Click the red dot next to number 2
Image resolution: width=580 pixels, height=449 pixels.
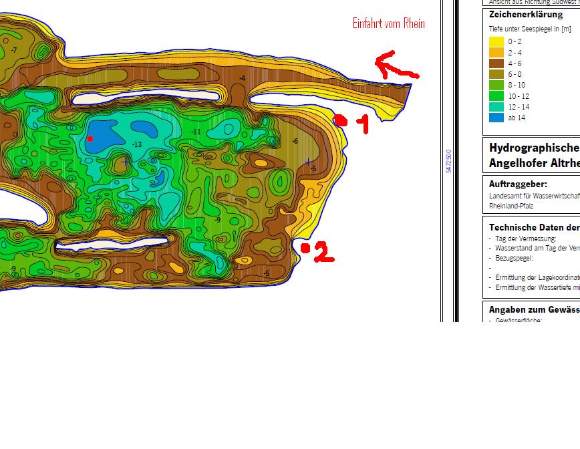click(305, 248)
